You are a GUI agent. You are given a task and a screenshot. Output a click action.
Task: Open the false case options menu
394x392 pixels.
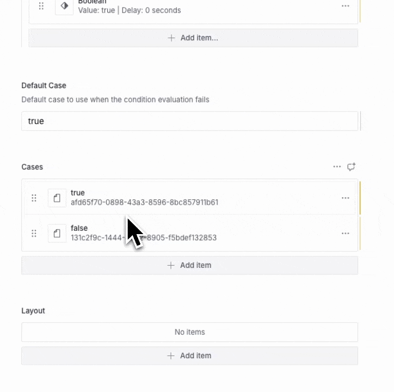pyautogui.click(x=346, y=233)
